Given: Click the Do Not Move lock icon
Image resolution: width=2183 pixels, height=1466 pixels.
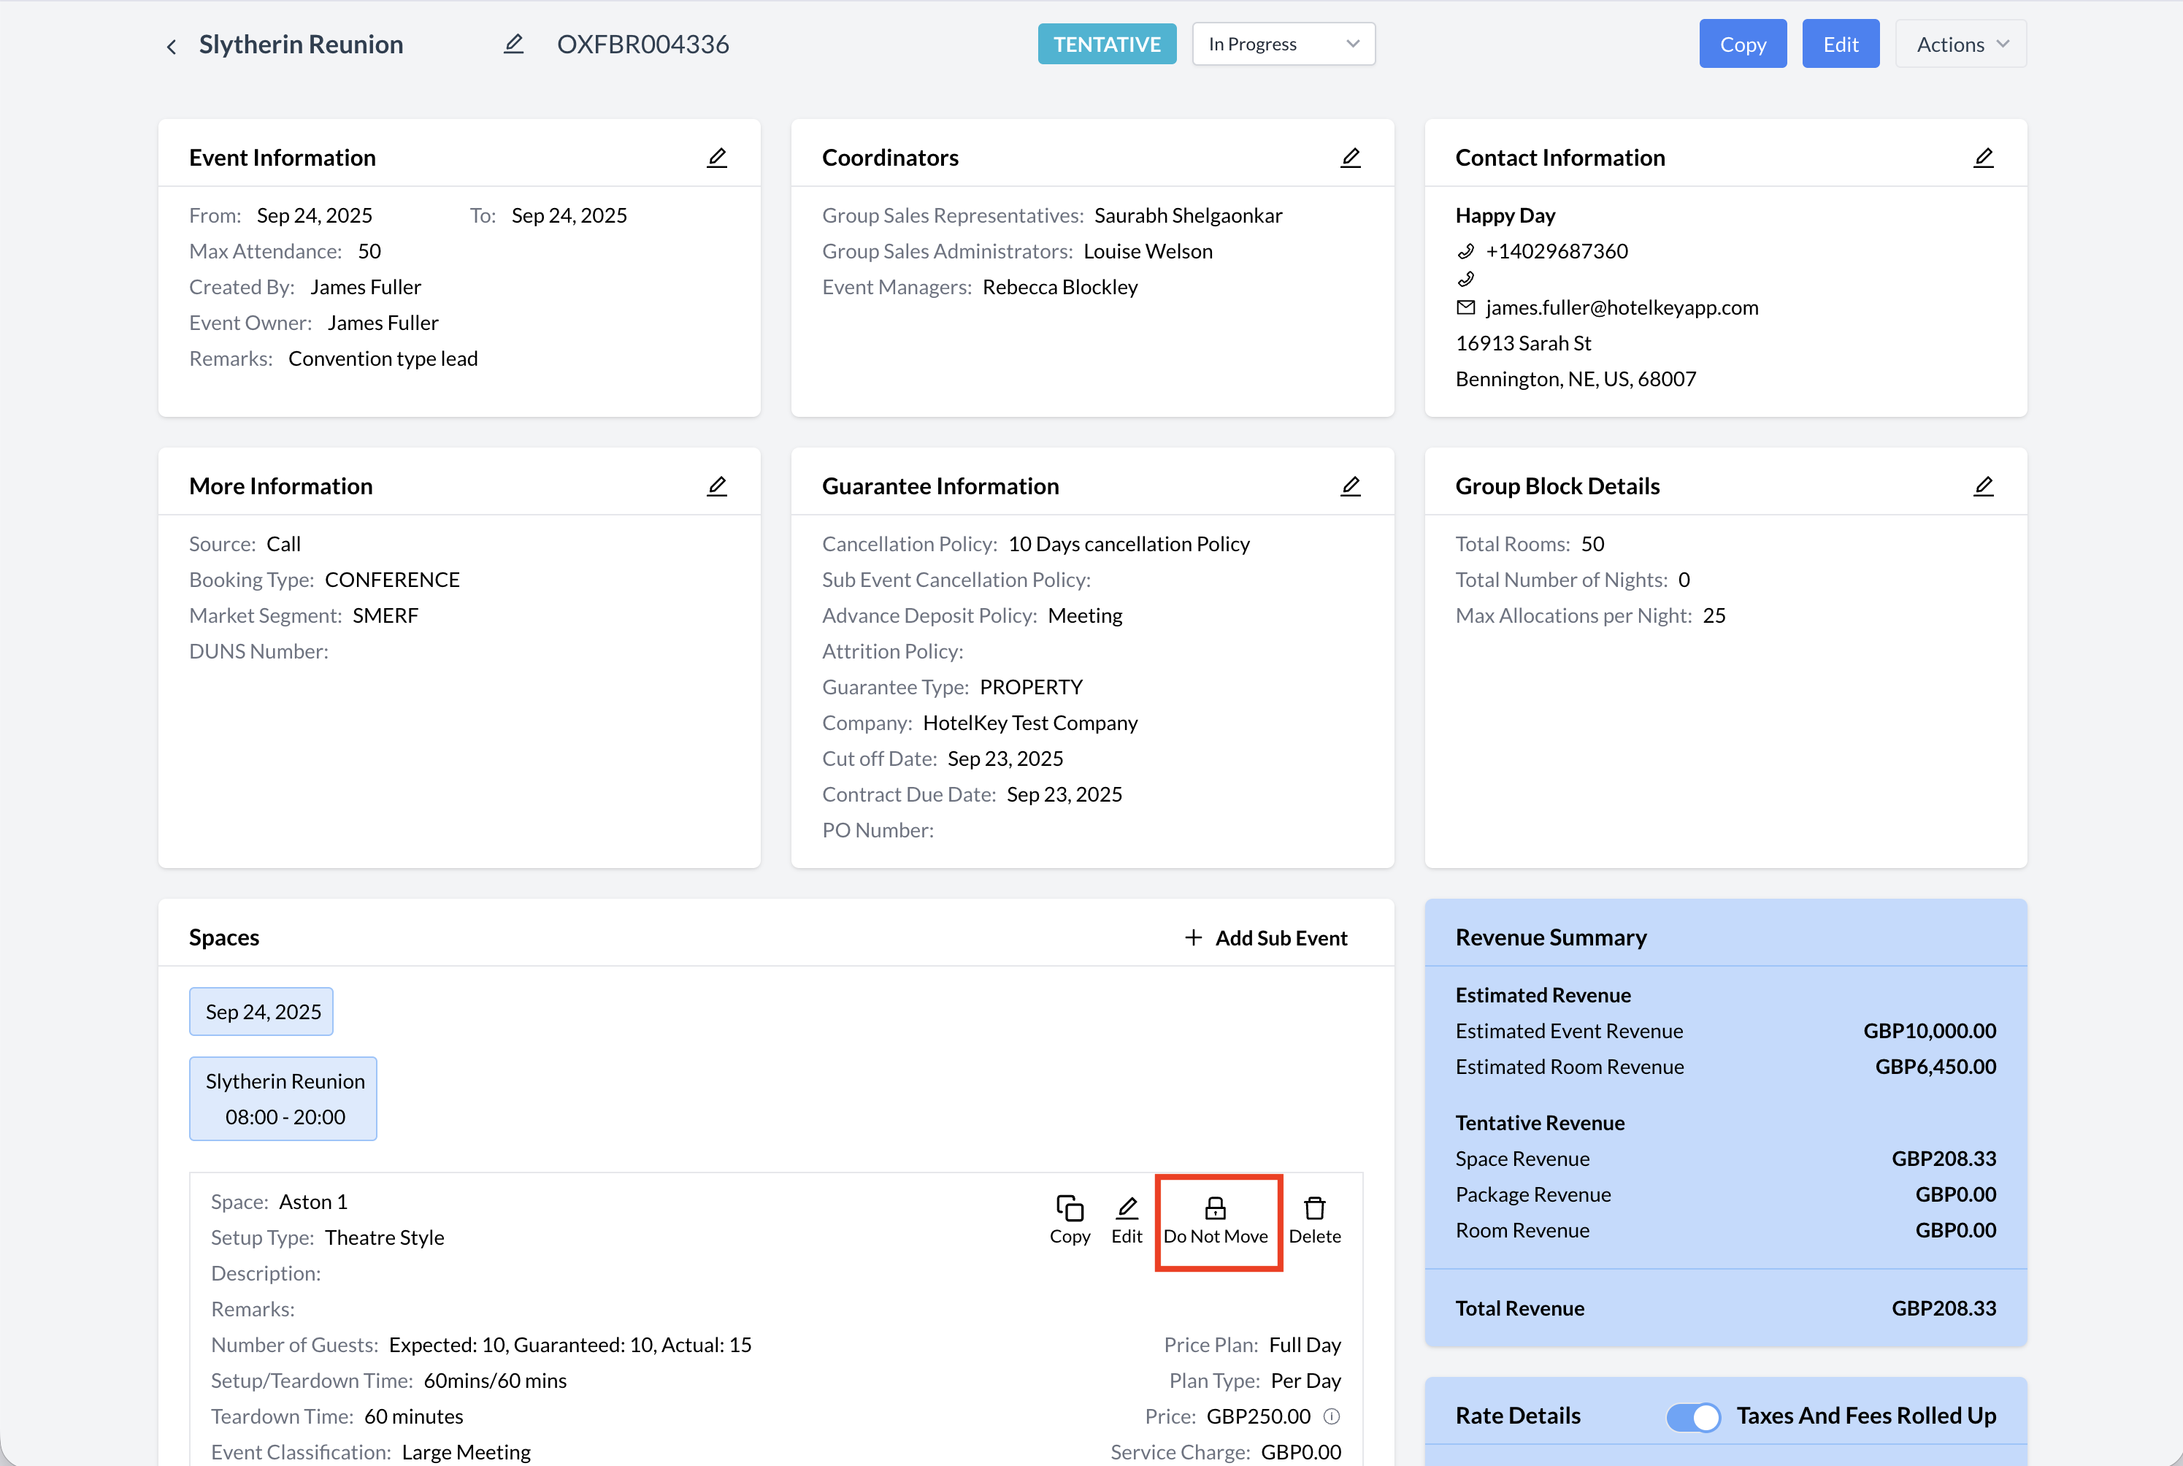Looking at the screenshot, I should click(1216, 1208).
